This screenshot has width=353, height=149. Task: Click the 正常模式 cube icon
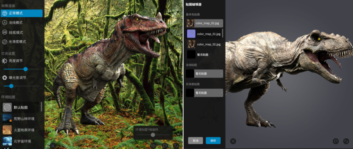(5, 13)
